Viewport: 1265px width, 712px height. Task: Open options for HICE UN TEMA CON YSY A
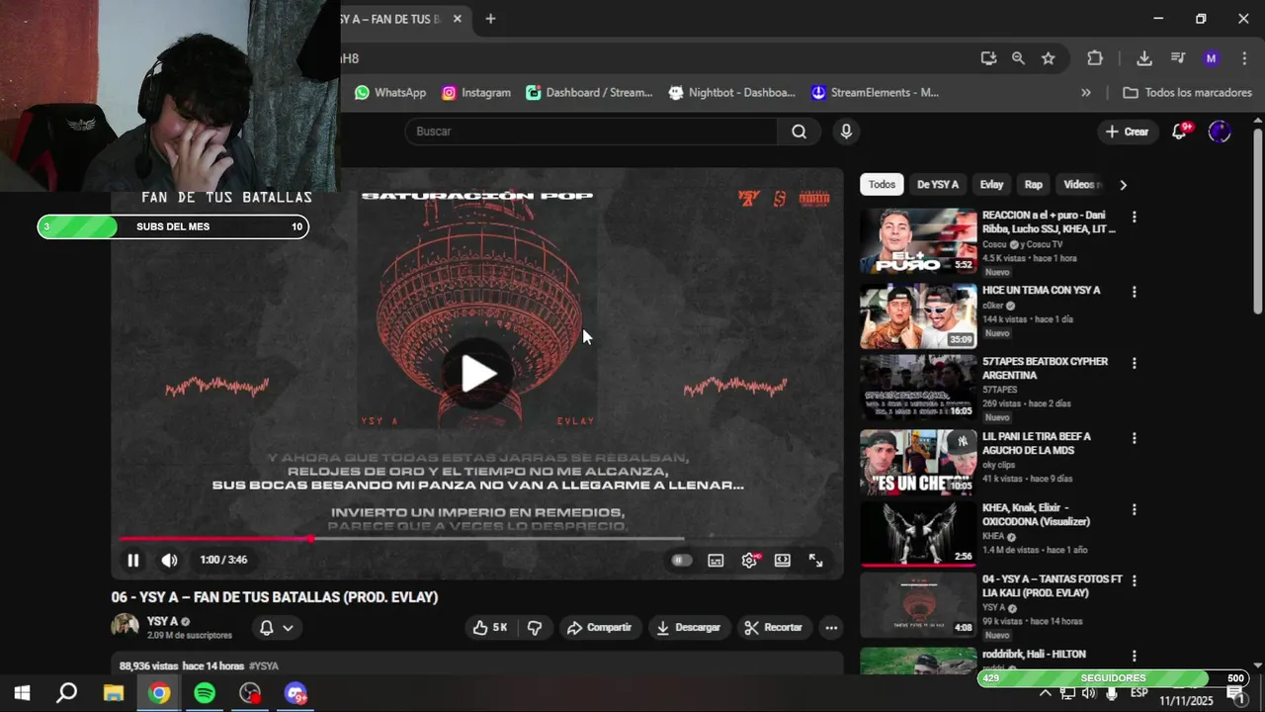point(1134,292)
